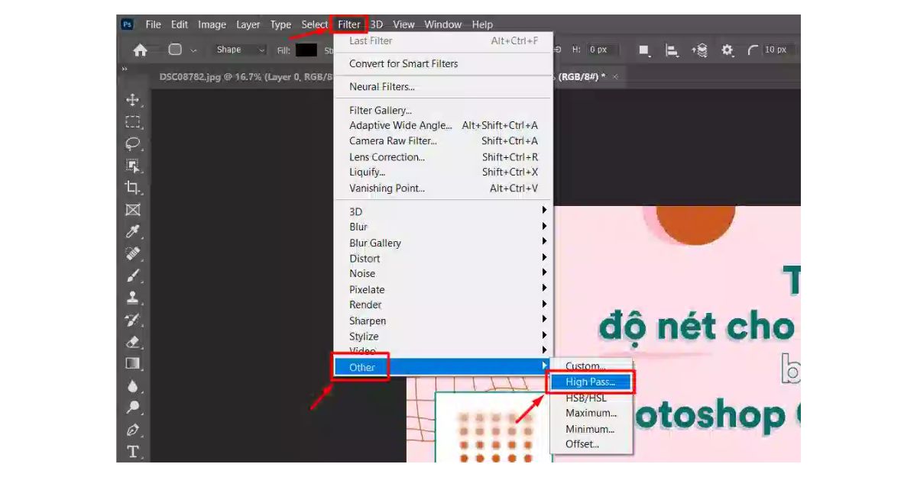Choose Adaptive Wide Angle filter

point(443,125)
